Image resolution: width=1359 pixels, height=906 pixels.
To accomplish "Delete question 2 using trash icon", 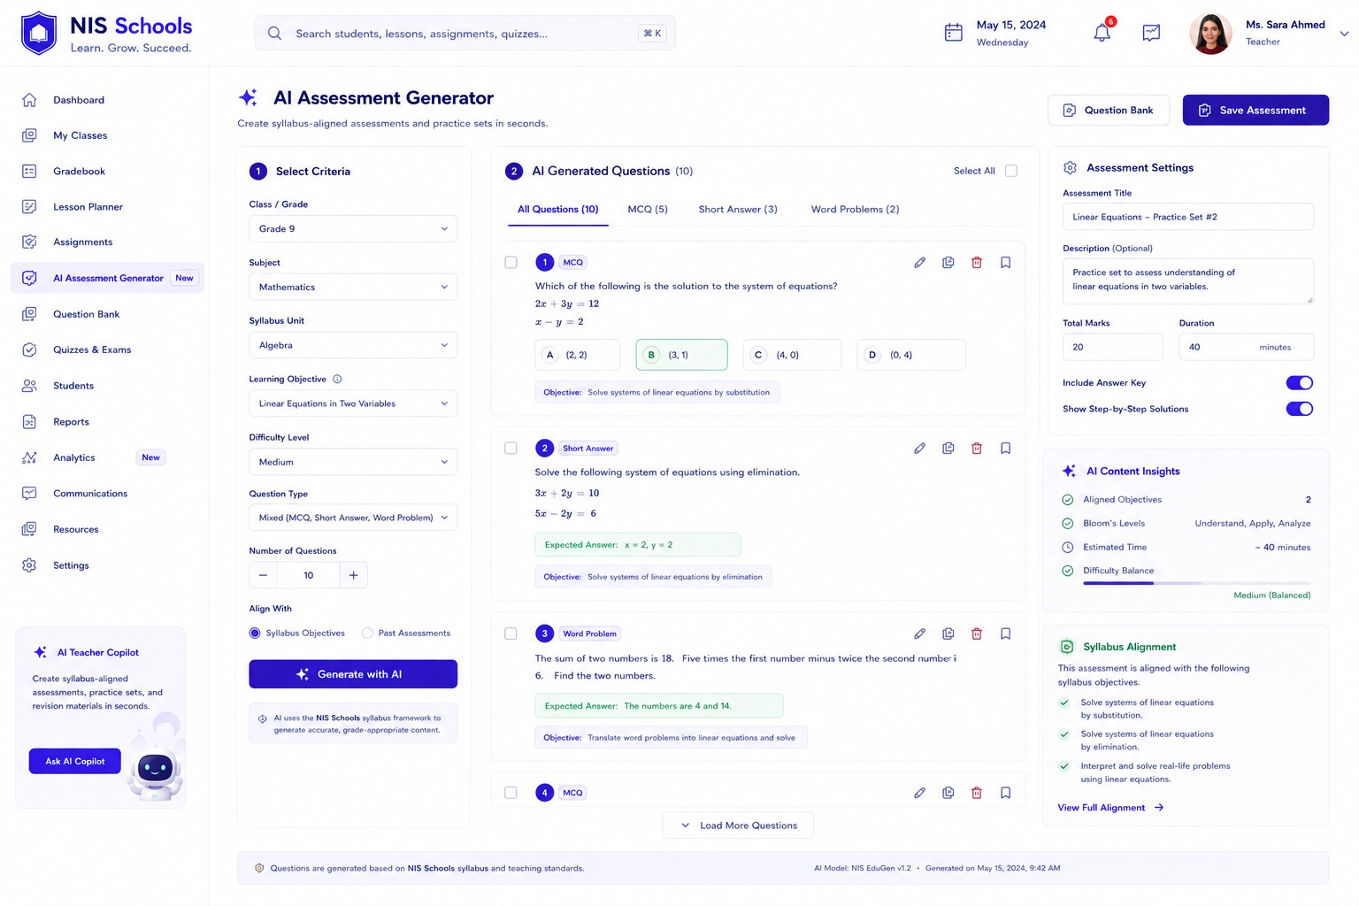I will click(x=977, y=449).
